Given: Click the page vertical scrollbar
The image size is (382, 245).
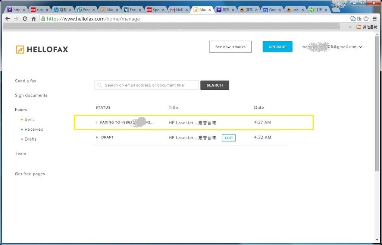Looking at the screenshot, I should pyautogui.click(x=377, y=105).
